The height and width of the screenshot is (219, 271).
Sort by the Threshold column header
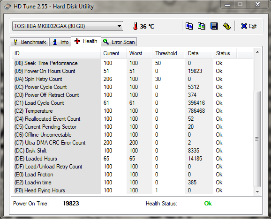click(x=168, y=53)
